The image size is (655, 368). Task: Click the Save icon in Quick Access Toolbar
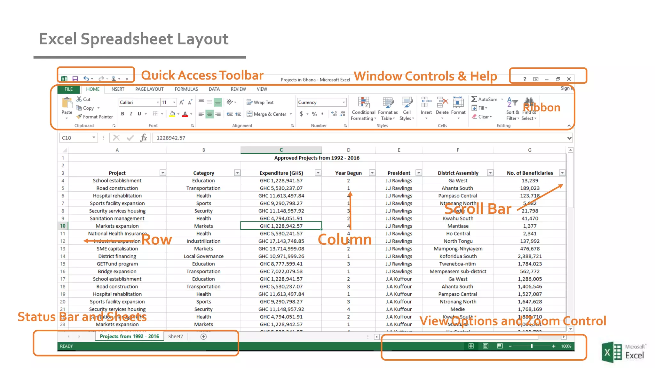(x=75, y=79)
